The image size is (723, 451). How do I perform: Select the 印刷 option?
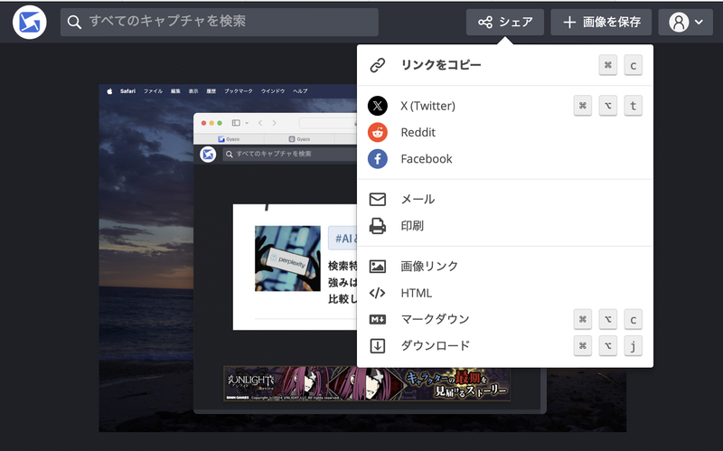(x=505, y=226)
